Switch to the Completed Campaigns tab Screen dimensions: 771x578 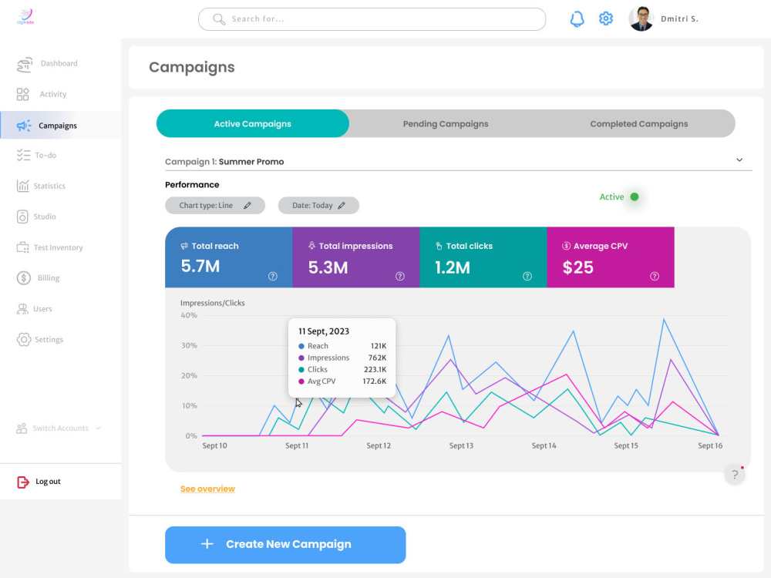coord(638,124)
